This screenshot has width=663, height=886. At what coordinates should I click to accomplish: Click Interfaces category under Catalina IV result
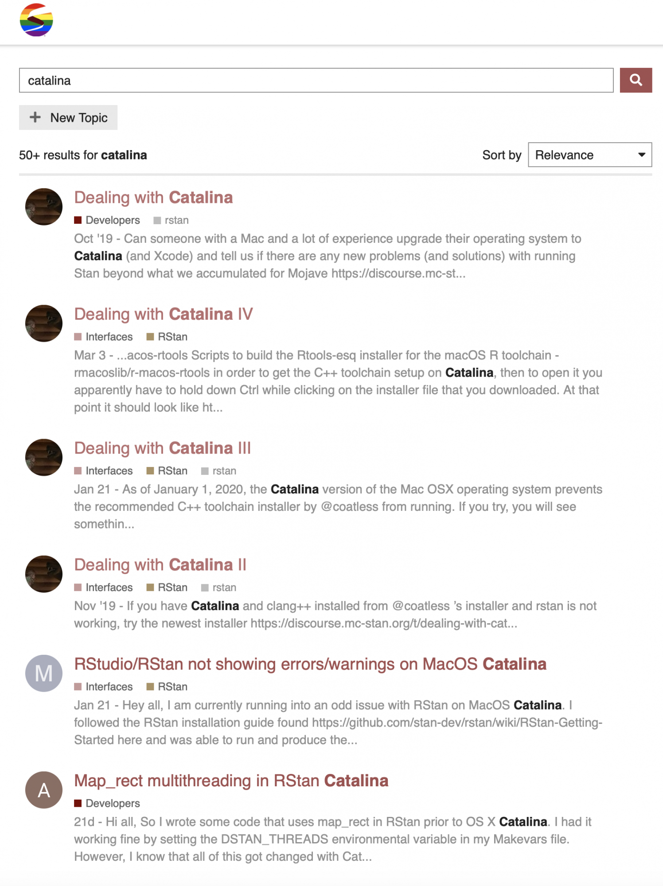(x=109, y=337)
